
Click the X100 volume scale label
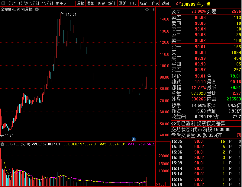pyautogui.click(x=160, y=184)
